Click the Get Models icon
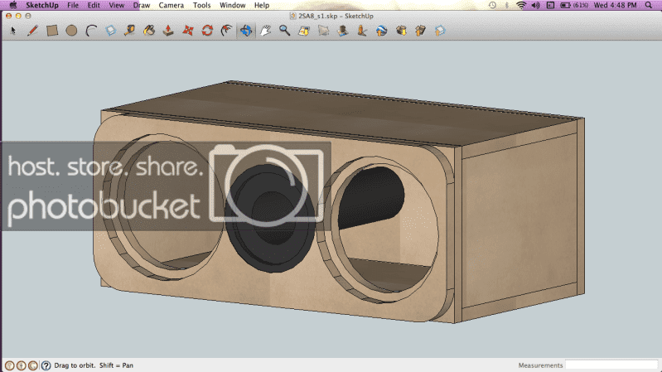Viewport: 662px width, 372px height. (x=401, y=31)
